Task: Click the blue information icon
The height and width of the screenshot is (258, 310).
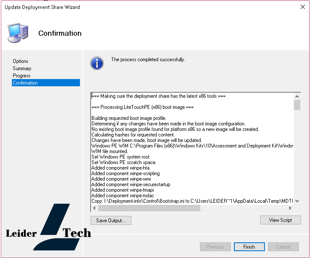Action: [x=97, y=63]
